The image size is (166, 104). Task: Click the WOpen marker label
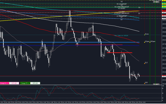click(153, 41)
